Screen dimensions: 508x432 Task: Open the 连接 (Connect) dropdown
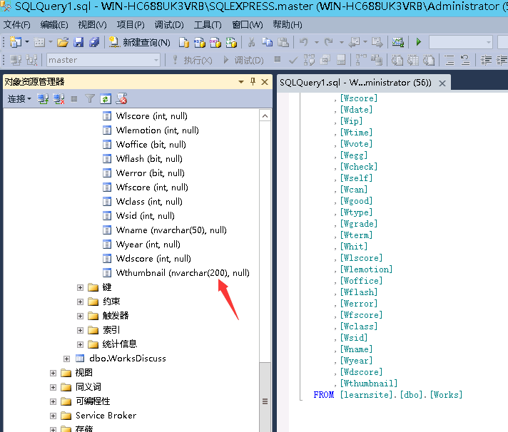(x=19, y=99)
